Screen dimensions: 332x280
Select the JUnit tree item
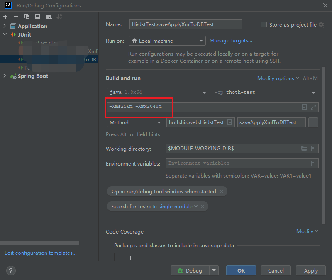(24, 34)
